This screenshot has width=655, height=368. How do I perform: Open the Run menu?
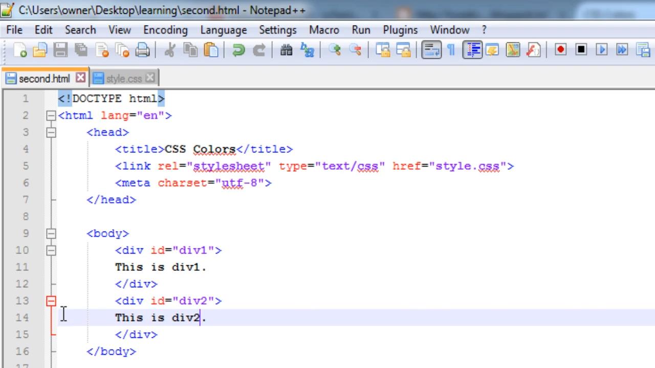[x=361, y=30]
